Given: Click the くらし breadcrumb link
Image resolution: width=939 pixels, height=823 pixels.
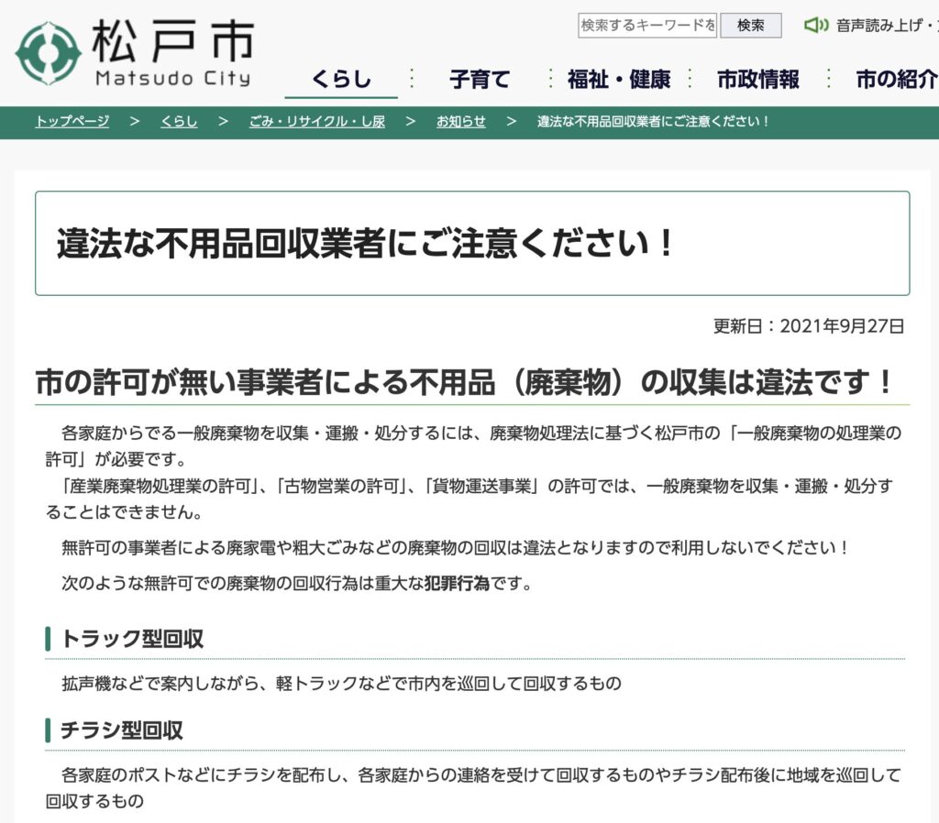Looking at the screenshot, I should (x=179, y=122).
